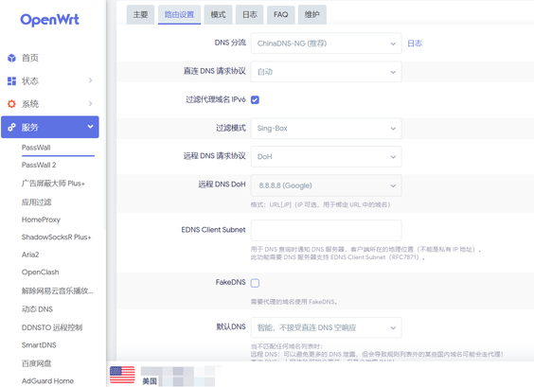This screenshot has width=534, height=387.
Task: Click the status grid icon in the sidebar
Action: [11, 81]
